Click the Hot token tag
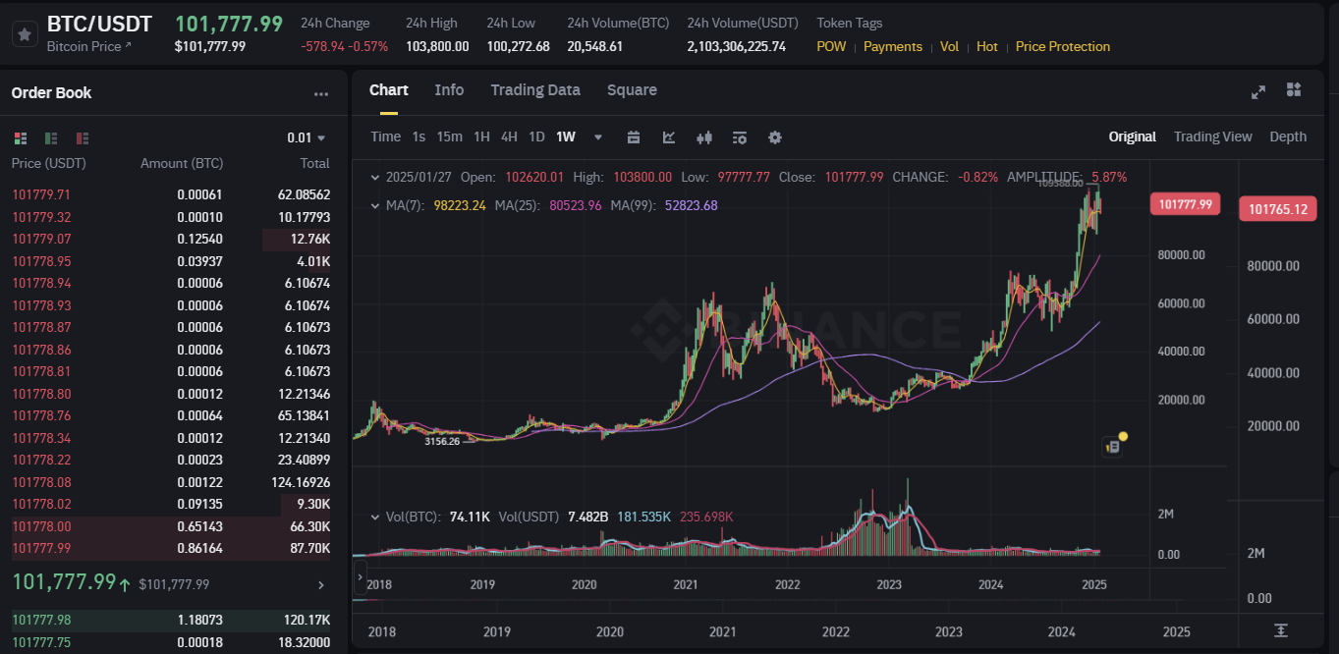Image resolution: width=1339 pixels, height=654 pixels. click(987, 46)
